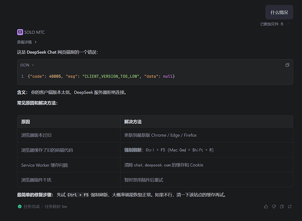The height and width of the screenshot is (221, 302).
Task: Click the 含义 explanation line
Action: click(x=72, y=92)
